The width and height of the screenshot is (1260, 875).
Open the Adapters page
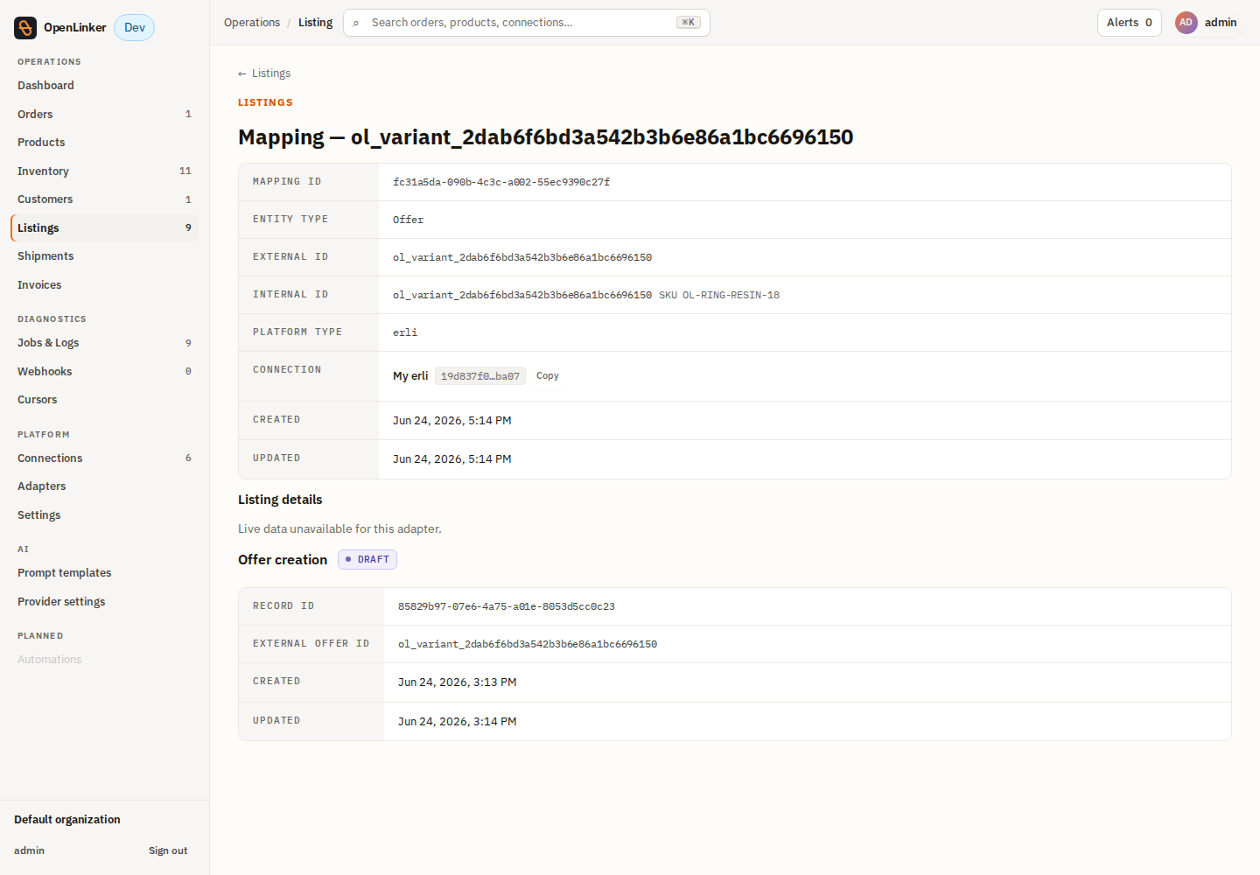pos(104,486)
